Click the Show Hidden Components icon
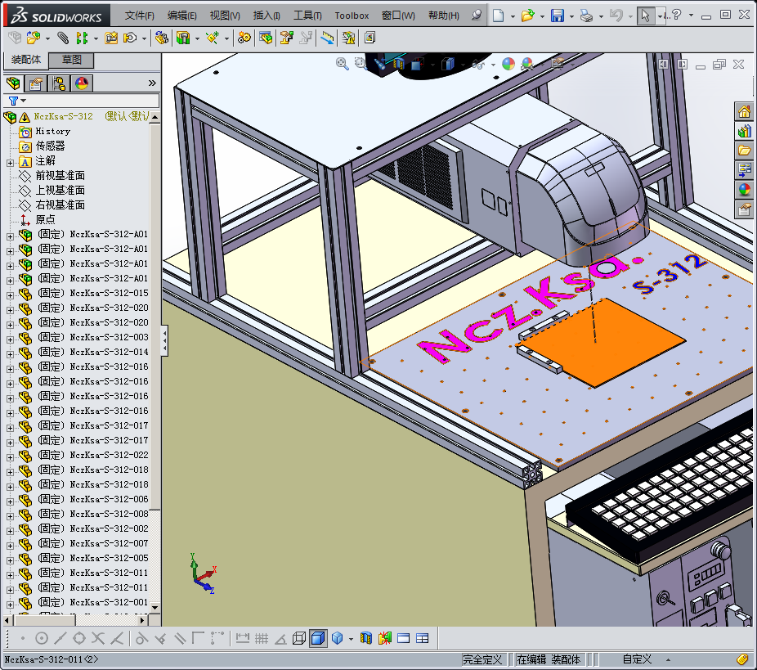Viewport: 757px width, 670px height. point(162,38)
